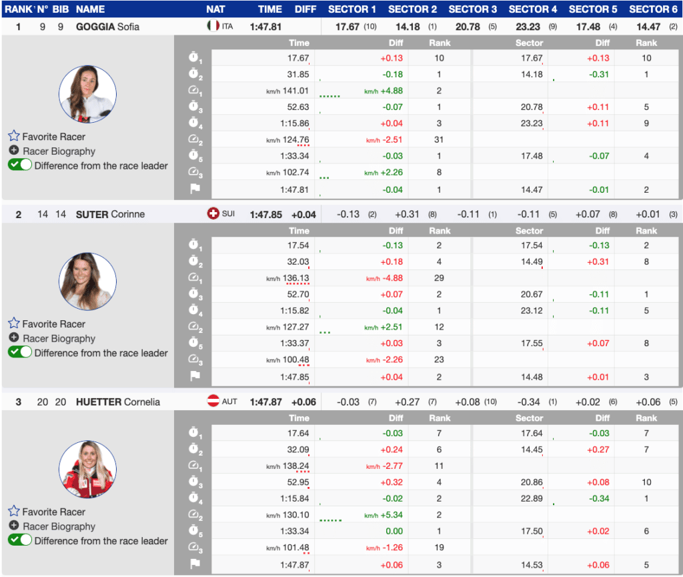The width and height of the screenshot is (683, 577).
Task: Click Favorite Racer star for Goggia
Action: click(14, 136)
